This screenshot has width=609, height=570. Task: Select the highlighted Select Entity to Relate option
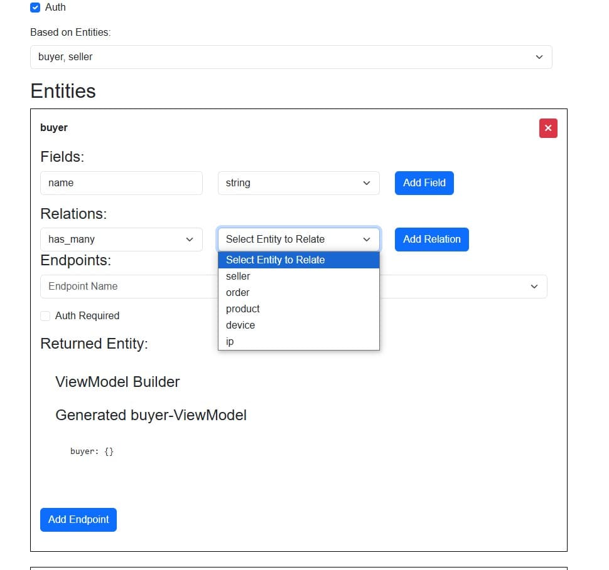[298, 260]
